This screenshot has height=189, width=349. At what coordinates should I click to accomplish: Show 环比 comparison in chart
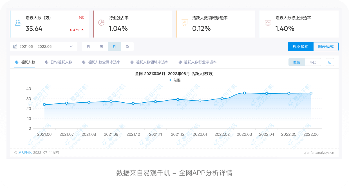(x=313, y=62)
